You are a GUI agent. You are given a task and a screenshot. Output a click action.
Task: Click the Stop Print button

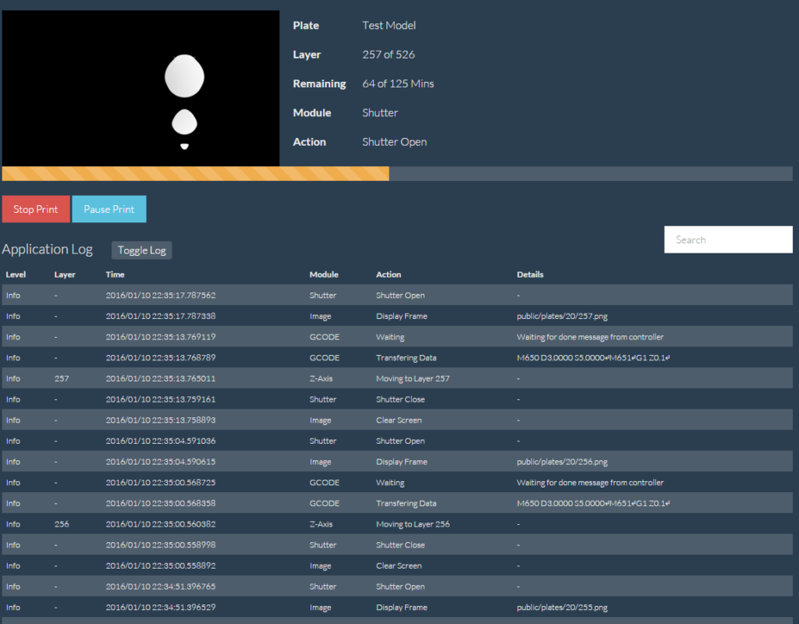coord(36,209)
